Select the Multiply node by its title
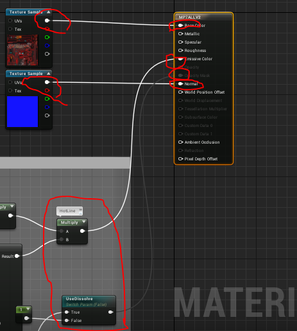 [69, 223]
